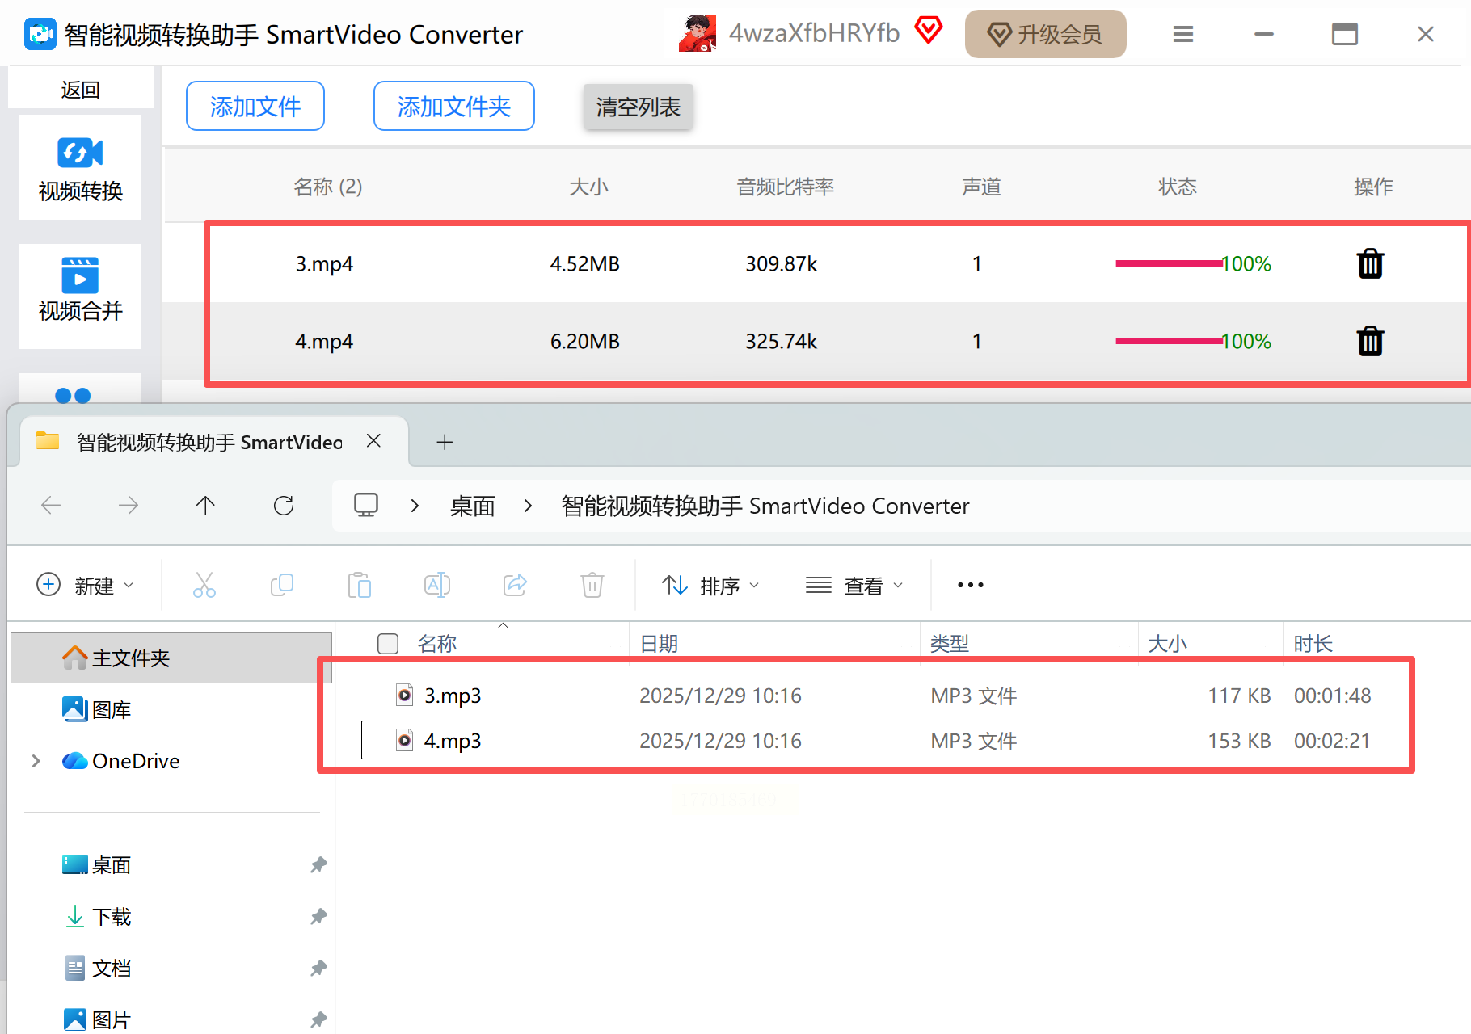
Task: Unpin 下载 from quick access
Action: 318,917
